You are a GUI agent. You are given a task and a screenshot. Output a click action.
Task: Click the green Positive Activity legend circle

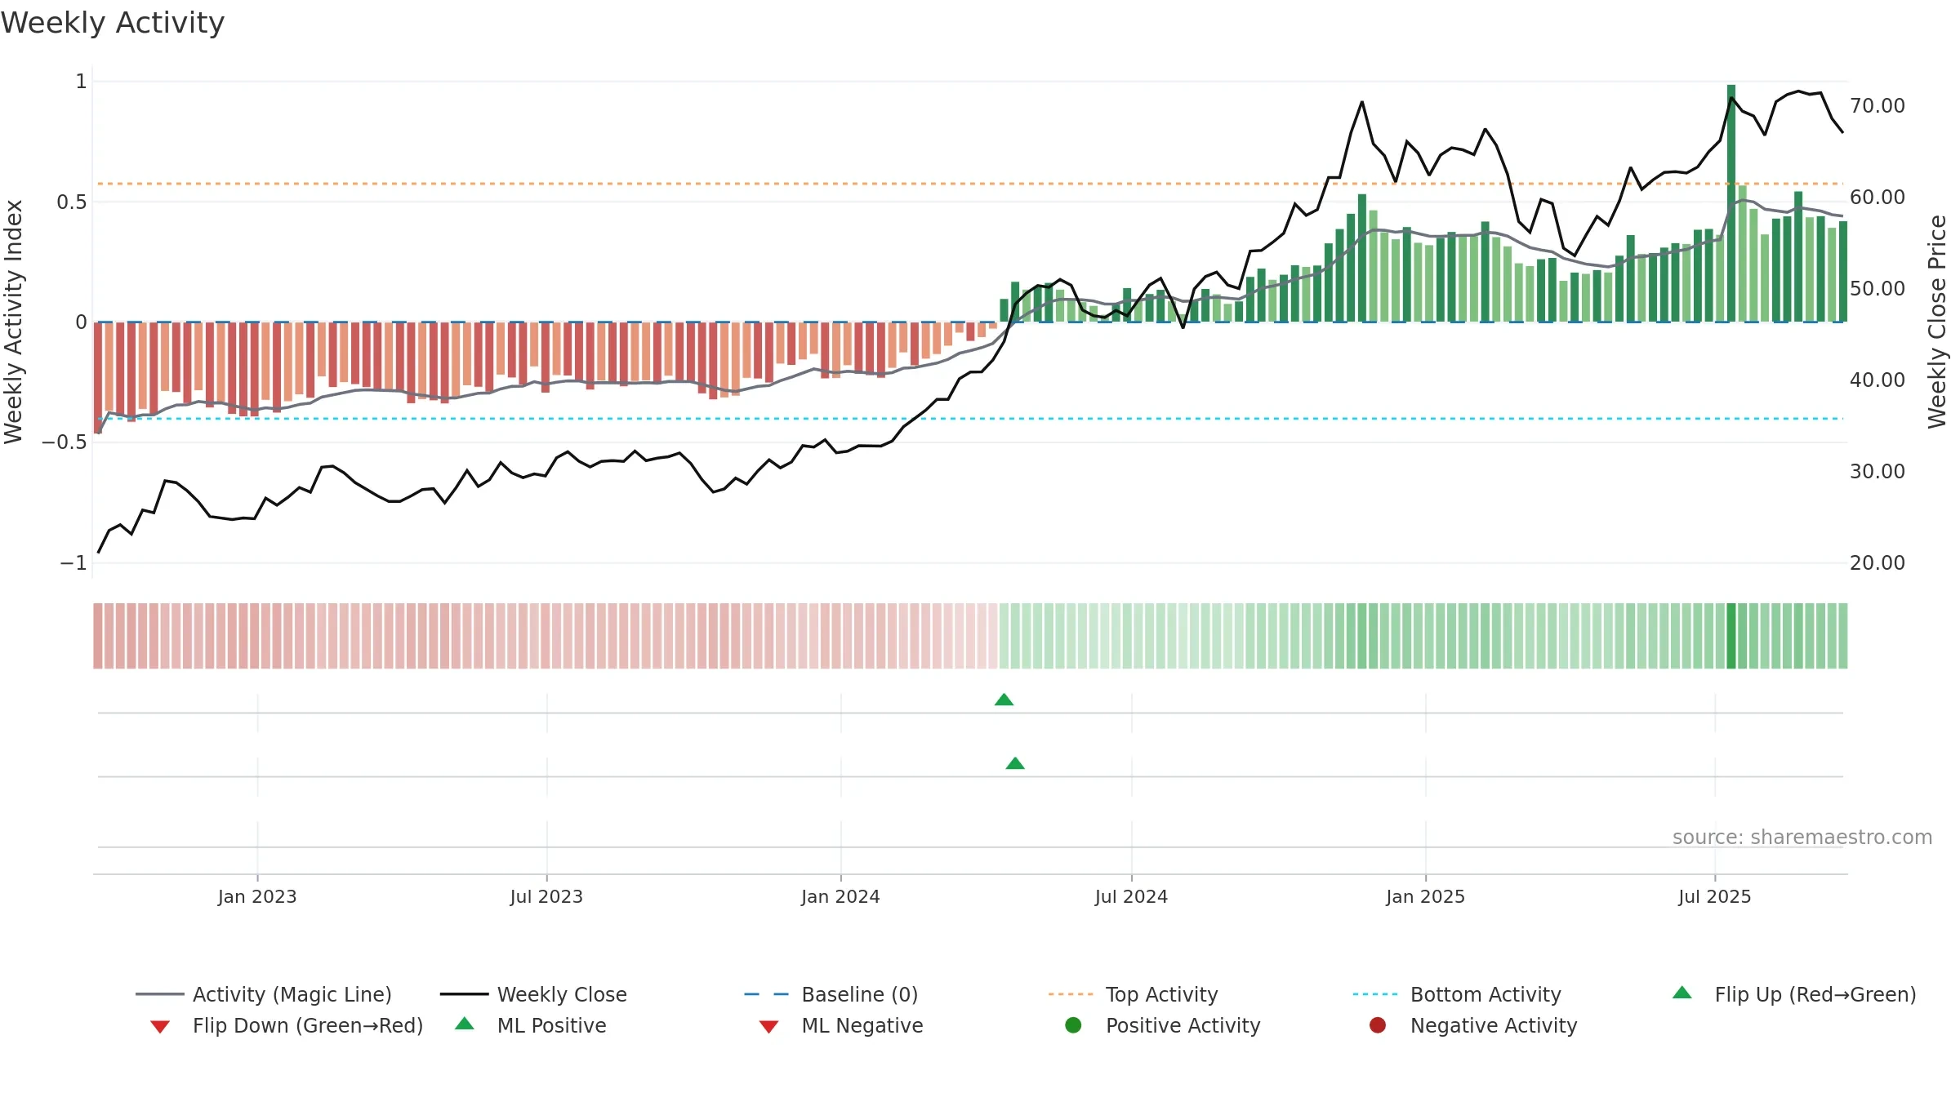[x=1073, y=1025]
